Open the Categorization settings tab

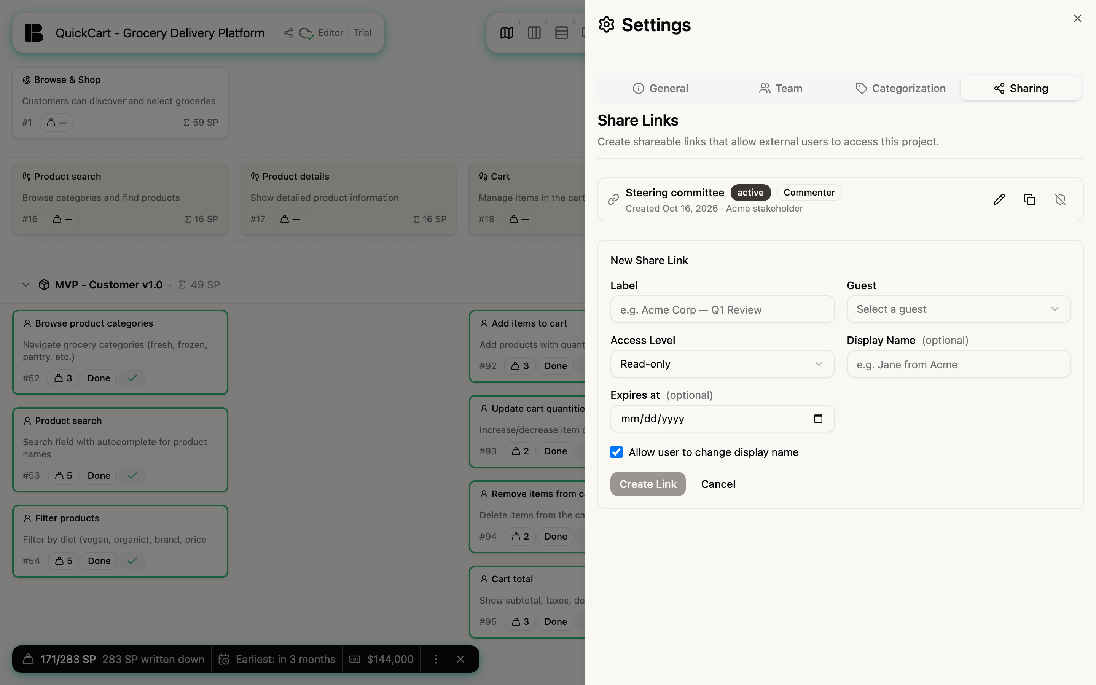900,88
